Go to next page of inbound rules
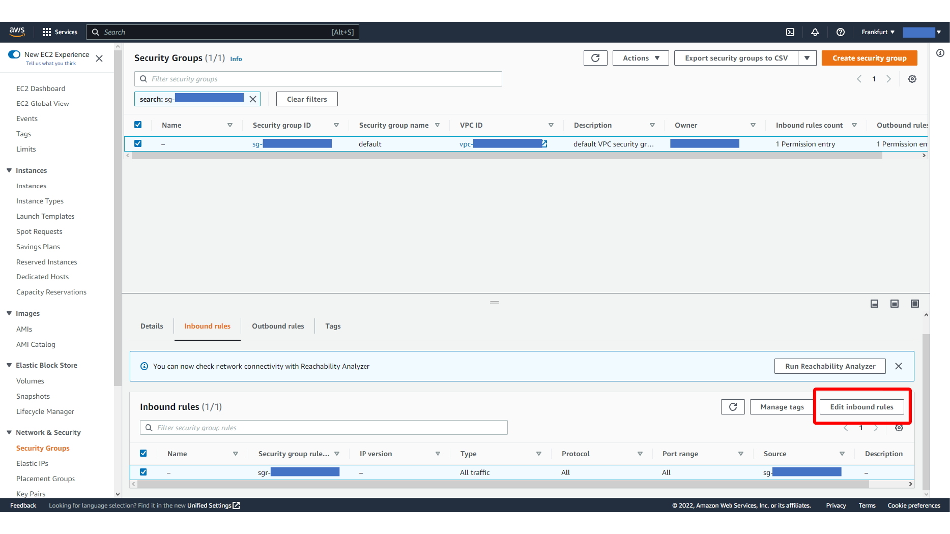Viewport: 950px width, 534px height. click(876, 428)
